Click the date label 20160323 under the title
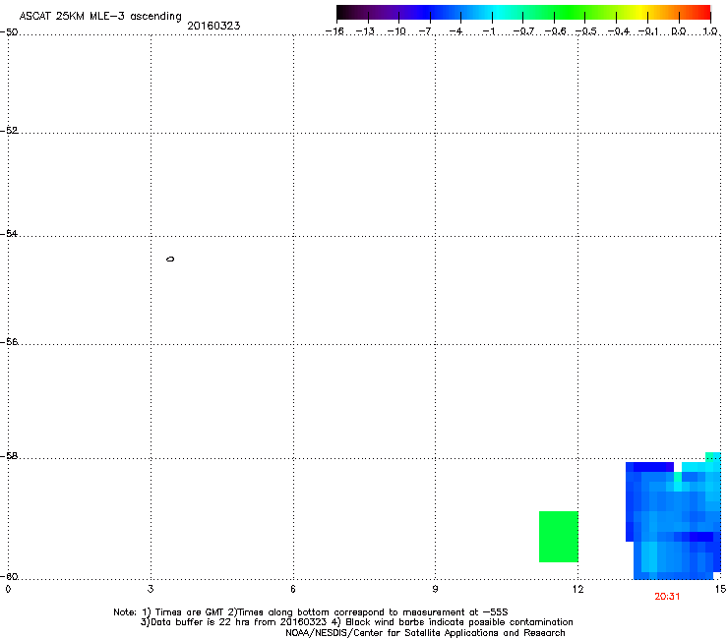728x639 pixels. click(x=213, y=26)
